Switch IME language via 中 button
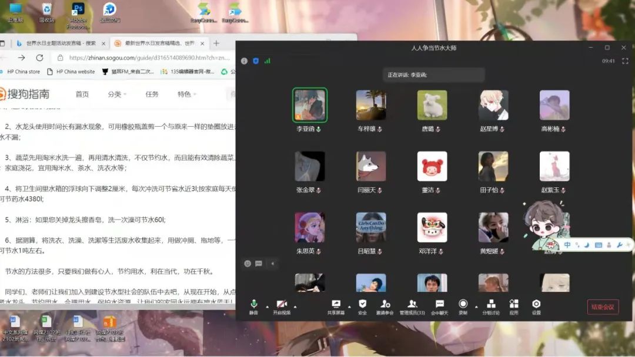Viewport: 635px width, 357px height. pyautogui.click(x=567, y=245)
